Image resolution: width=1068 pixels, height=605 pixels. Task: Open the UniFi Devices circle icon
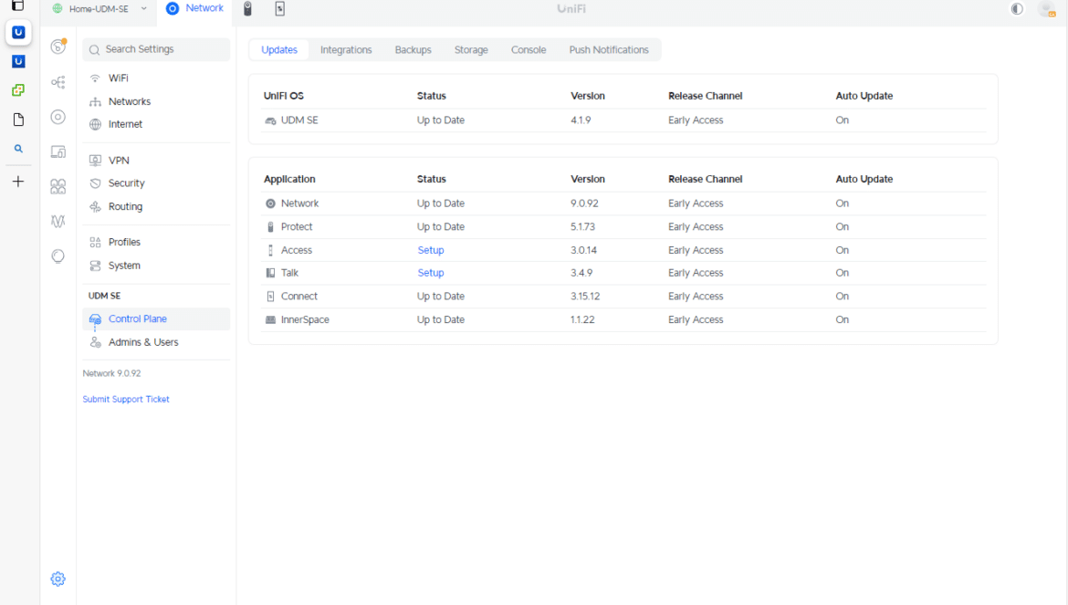[58, 117]
